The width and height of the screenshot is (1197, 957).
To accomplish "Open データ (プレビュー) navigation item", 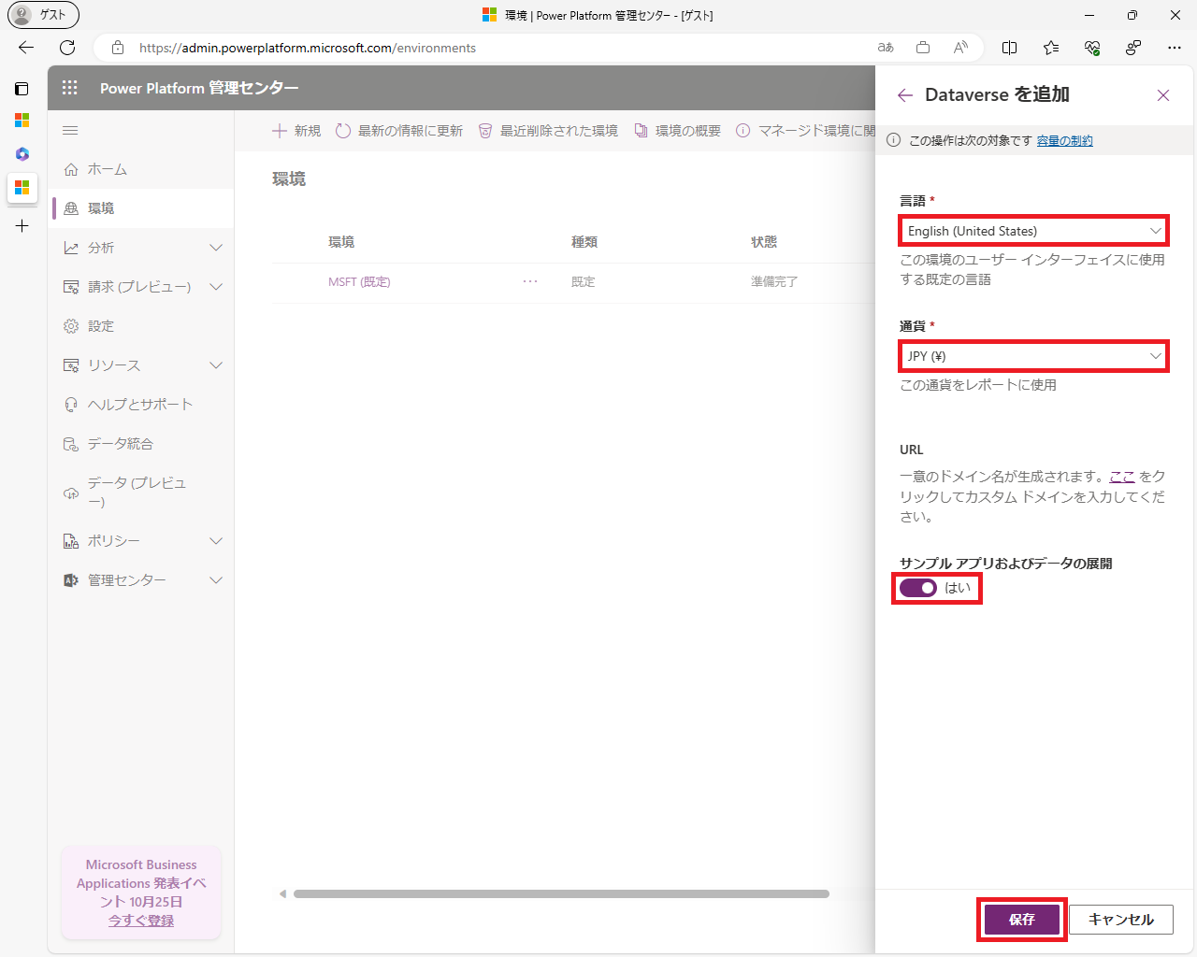I will tap(140, 493).
